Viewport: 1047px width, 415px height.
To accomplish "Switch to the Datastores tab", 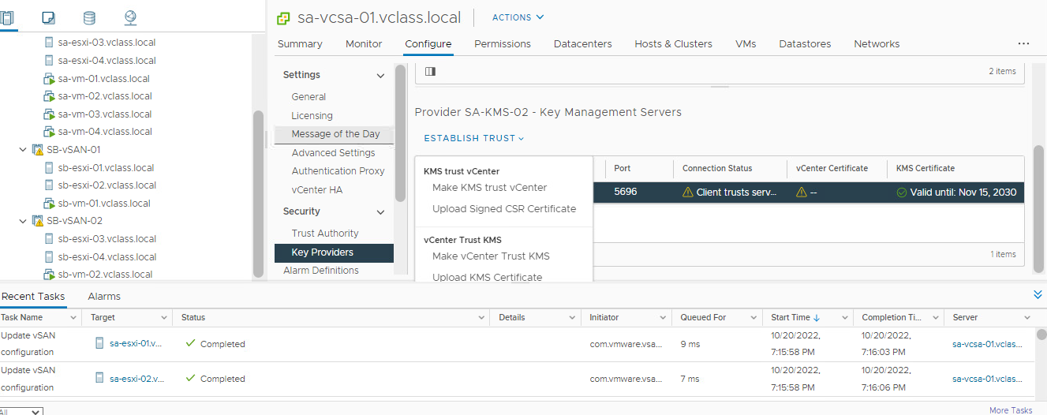I will [x=805, y=44].
